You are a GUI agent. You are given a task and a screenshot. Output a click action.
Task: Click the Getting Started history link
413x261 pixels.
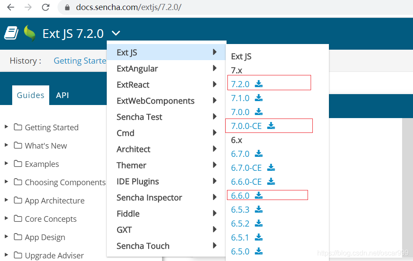80,61
